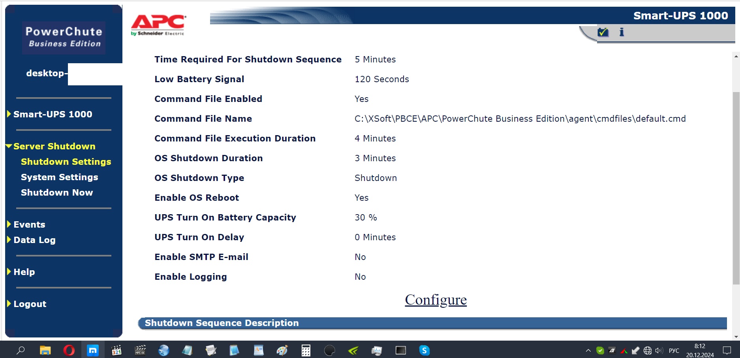740x358 pixels.
Task: Show hidden tray icons with the chevron
Action: [588, 350]
